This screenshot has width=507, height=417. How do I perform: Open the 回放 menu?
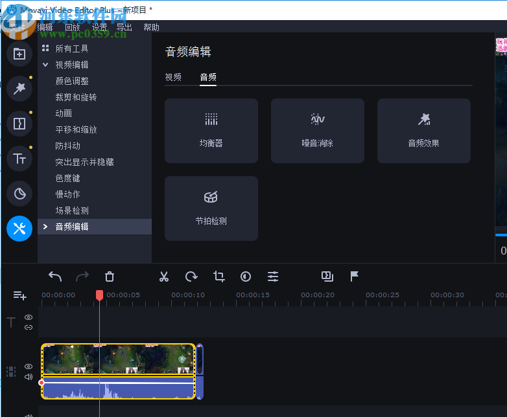point(72,27)
